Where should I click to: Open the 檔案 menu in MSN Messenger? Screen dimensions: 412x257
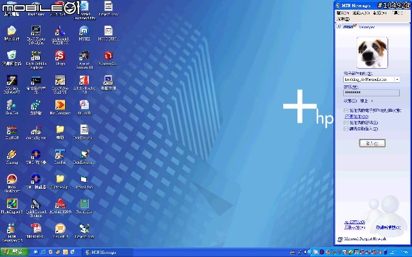point(343,13)
